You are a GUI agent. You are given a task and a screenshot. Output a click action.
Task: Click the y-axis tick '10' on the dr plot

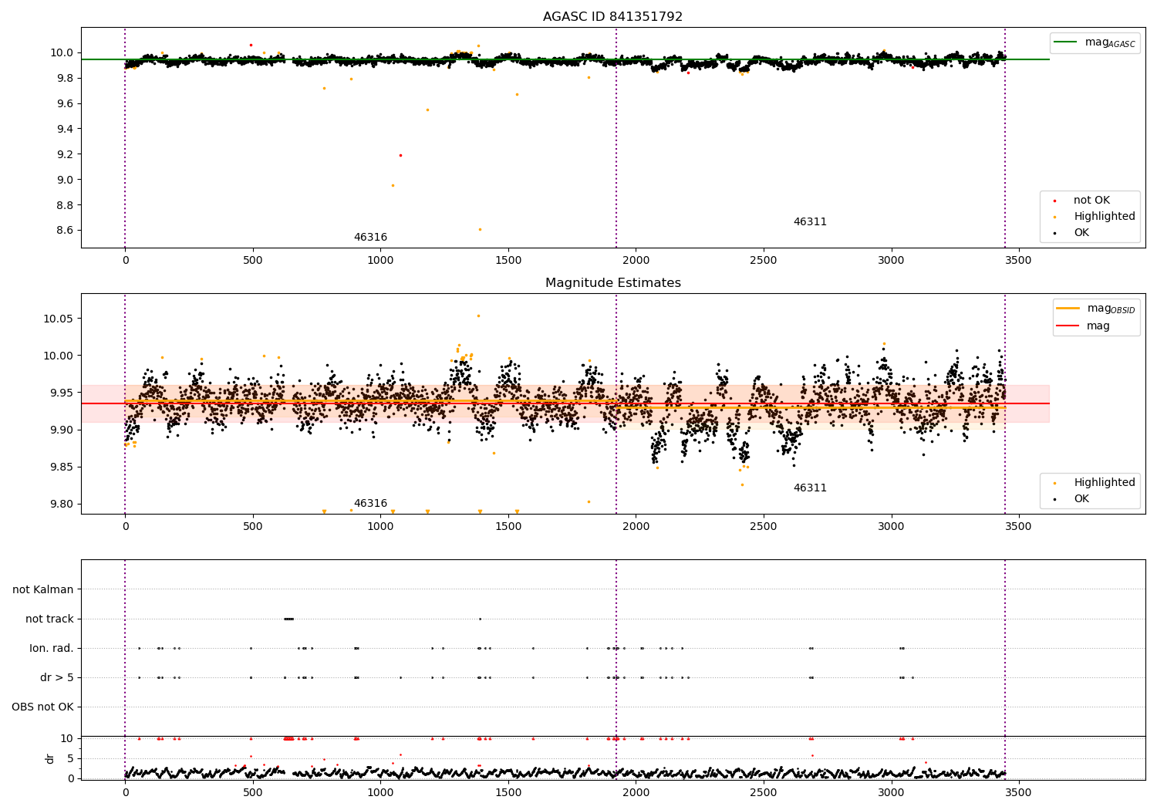(67, 738)
